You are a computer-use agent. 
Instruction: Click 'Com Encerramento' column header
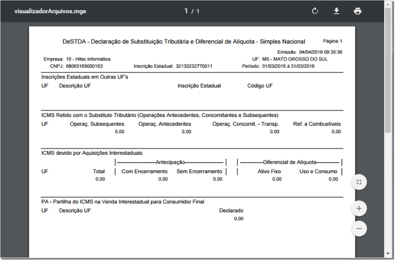[145, 172]
